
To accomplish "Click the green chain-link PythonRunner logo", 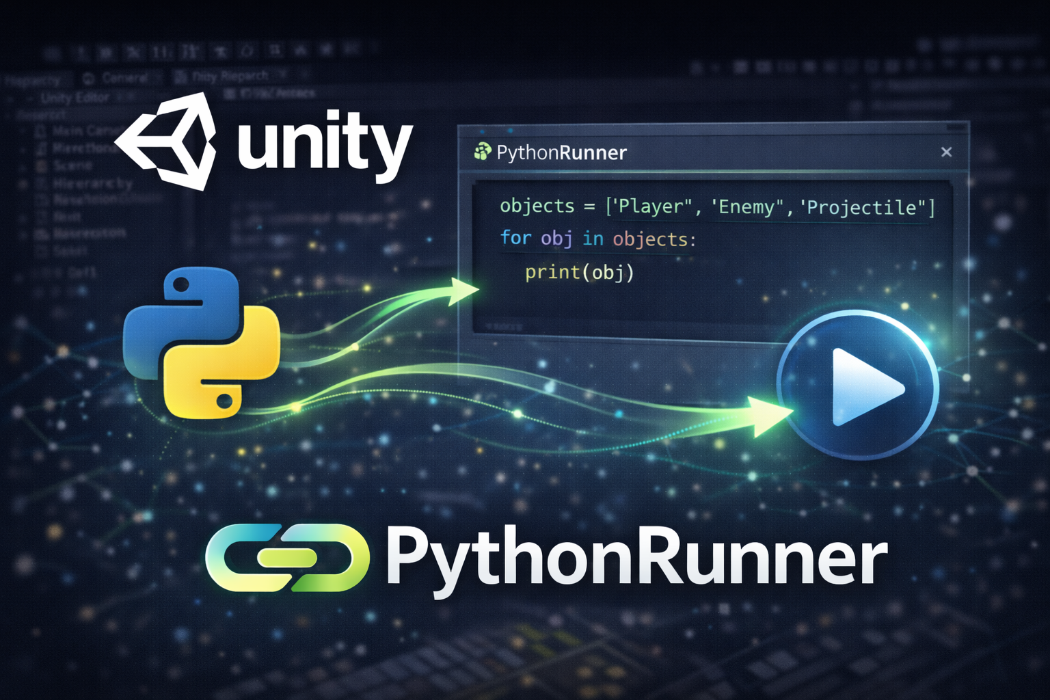I will pyautogui.click(x=287, y=558).
